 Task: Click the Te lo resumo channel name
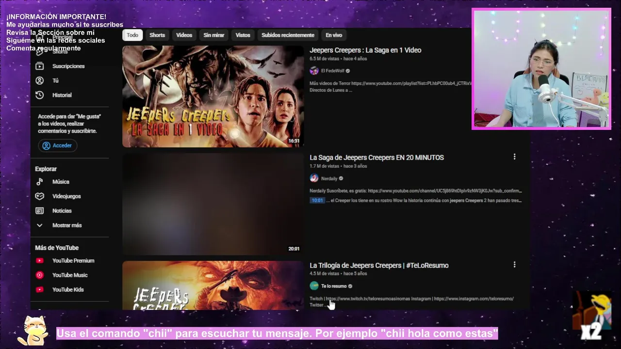334,286
